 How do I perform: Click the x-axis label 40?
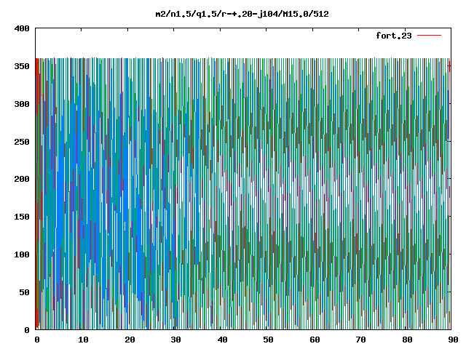coord(222,340)
